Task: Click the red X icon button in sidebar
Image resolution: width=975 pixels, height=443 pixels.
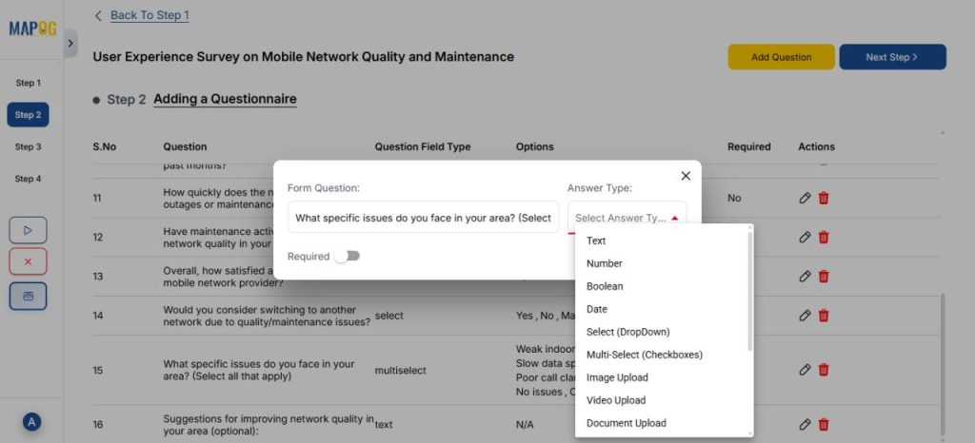Action: click(x=28, y=261)
